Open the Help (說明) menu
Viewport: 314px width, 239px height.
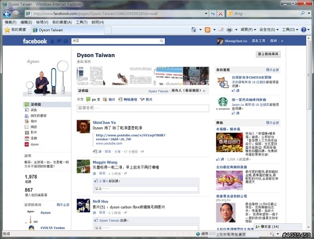(98, 22)
